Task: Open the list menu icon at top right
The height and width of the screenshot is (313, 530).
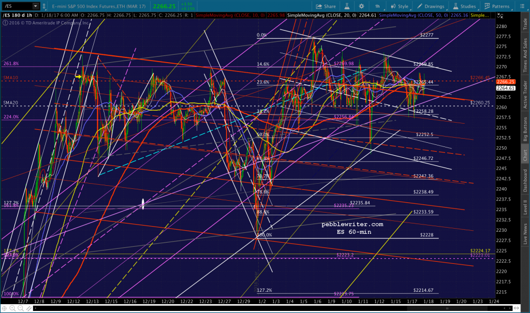Action: [x=522, y=6]
